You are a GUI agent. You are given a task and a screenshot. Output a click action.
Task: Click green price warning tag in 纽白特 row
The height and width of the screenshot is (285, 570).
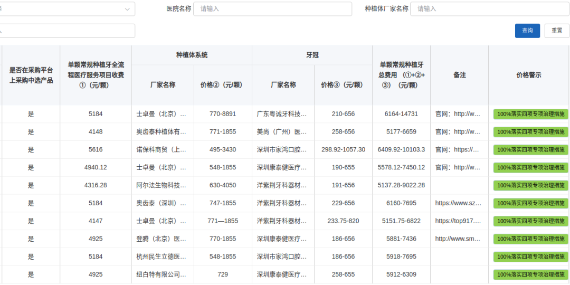[x=530, y=275]
